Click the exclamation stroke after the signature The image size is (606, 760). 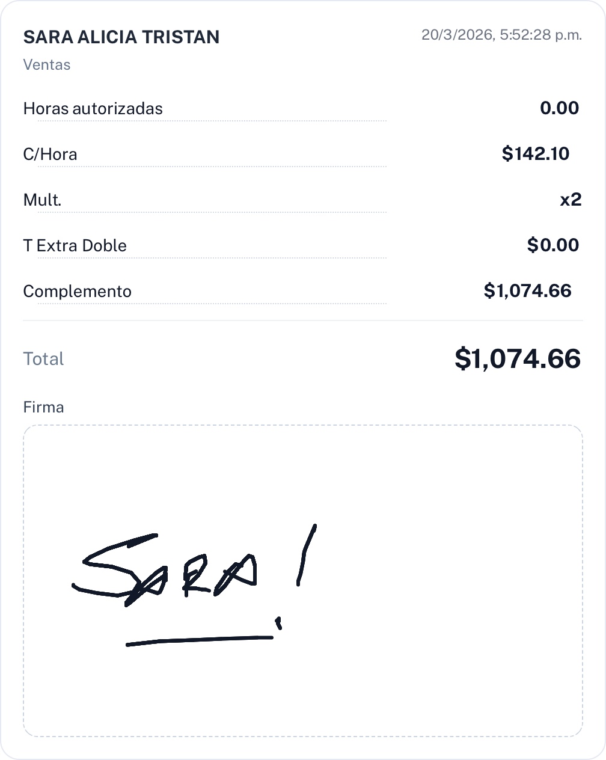[307, 553]
